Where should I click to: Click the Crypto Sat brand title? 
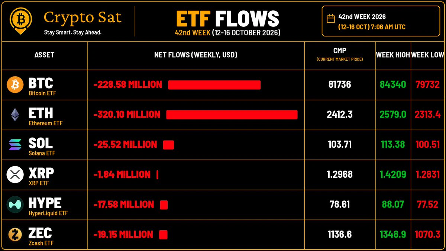tap(83, 17)
